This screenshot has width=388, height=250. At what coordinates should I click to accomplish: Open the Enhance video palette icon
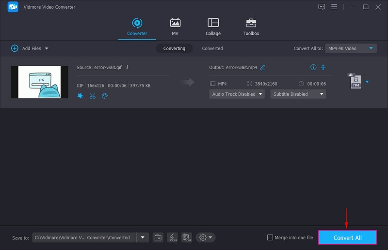[105, 96]
